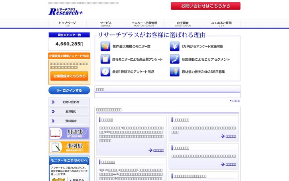Open the よくあるご質問 Q&A menu item
This screenshot has height=181, width=289.
pyautogui.click(x=221, y=24)
